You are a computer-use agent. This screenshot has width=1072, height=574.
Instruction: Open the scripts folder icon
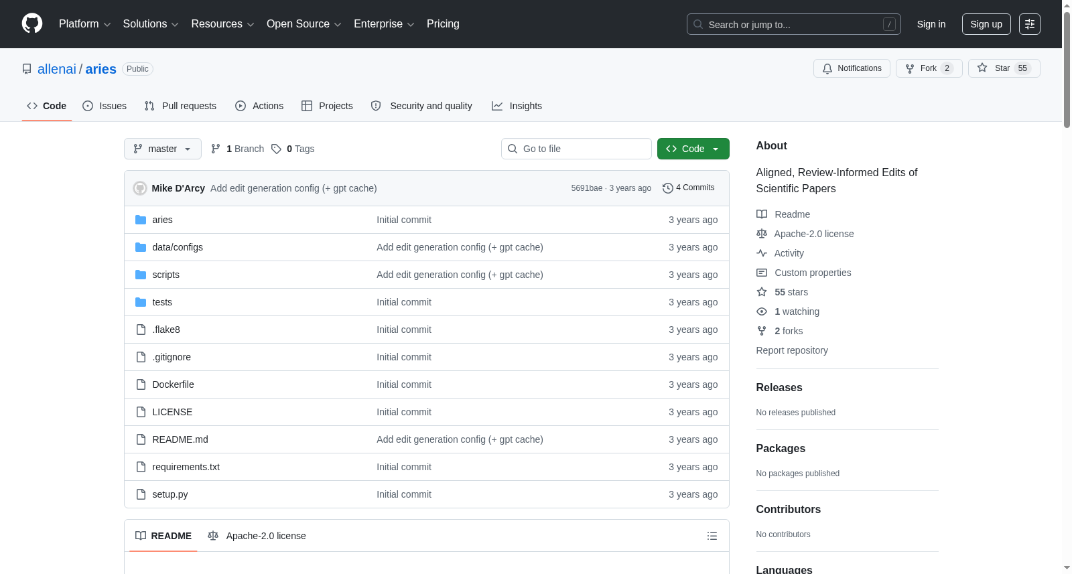141,275
